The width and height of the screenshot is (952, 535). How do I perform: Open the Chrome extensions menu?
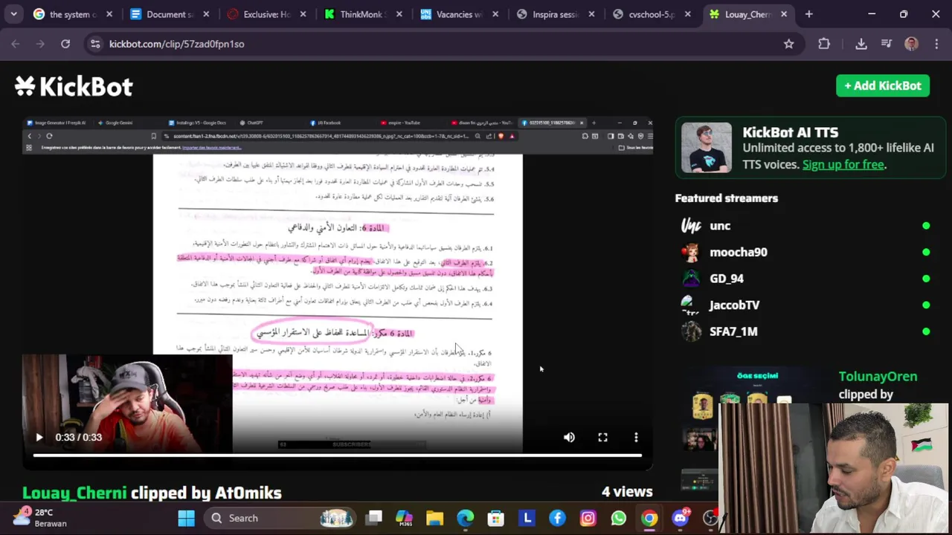824,44
